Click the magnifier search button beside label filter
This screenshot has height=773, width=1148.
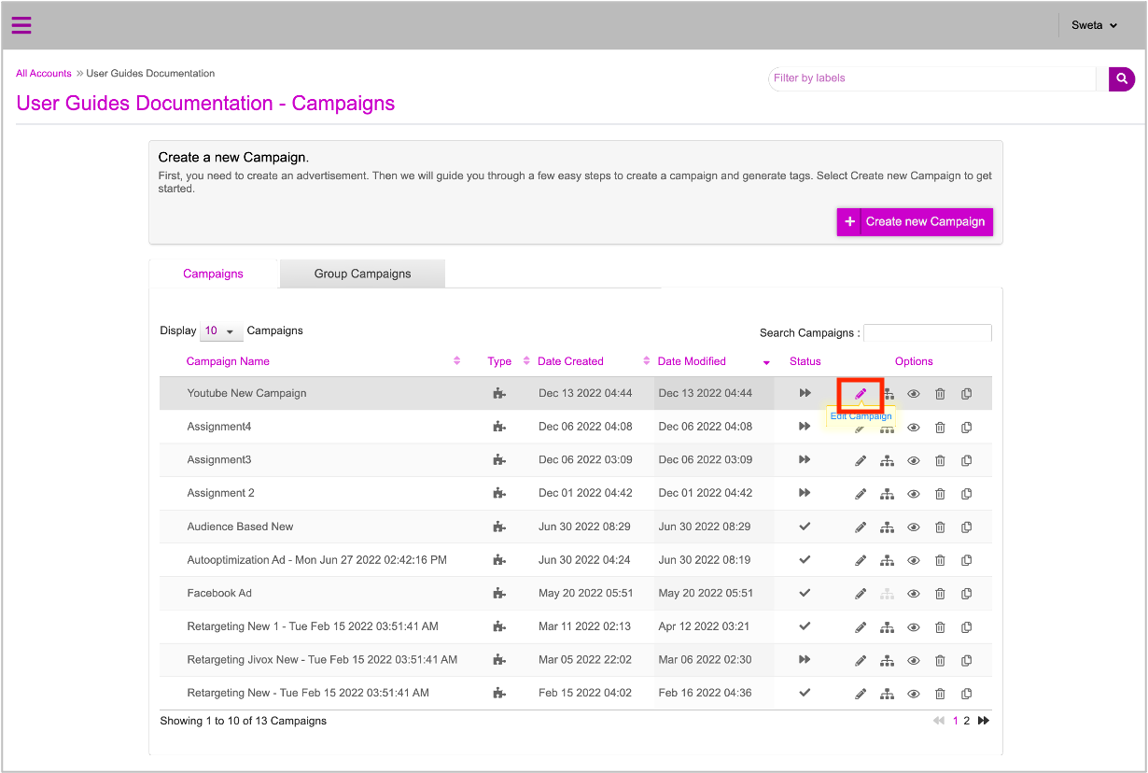point(1121,79)
